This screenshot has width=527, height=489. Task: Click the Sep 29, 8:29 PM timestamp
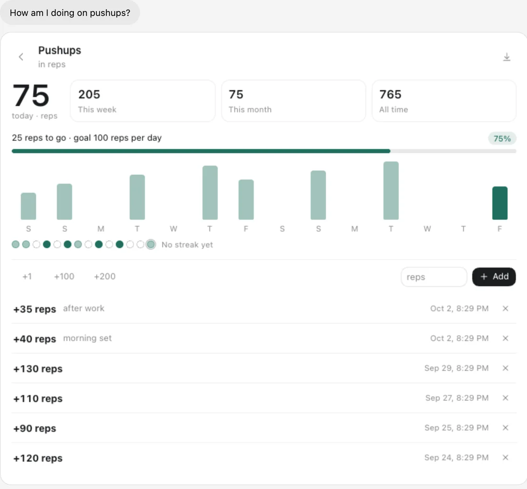click(457, 368)
